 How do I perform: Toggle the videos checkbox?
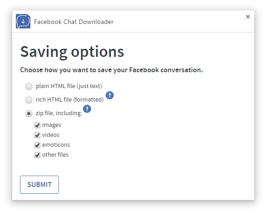[37, 135]
